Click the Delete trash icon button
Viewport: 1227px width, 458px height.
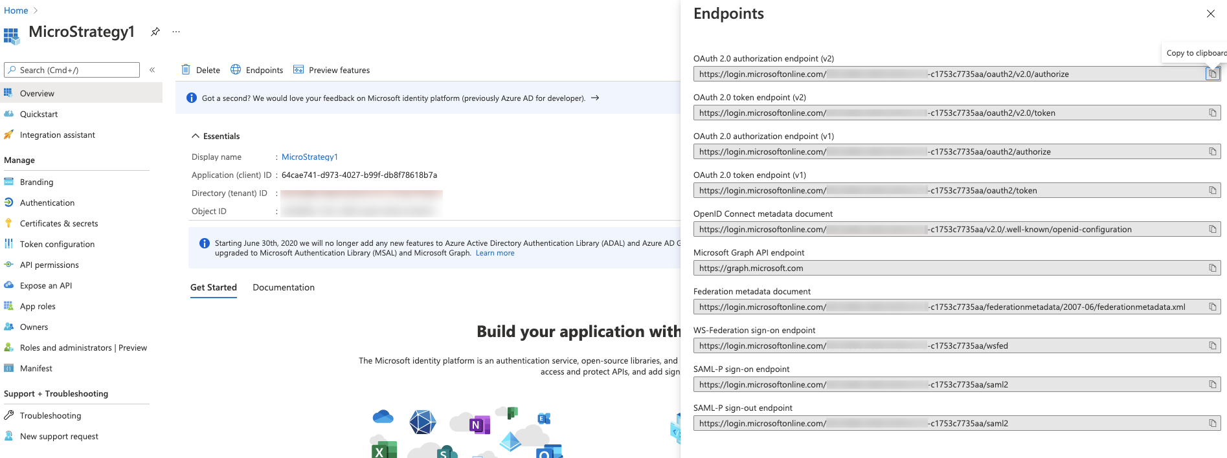[201, 70]
